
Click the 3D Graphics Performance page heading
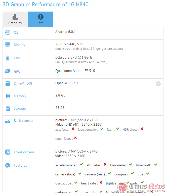(46, 5)
